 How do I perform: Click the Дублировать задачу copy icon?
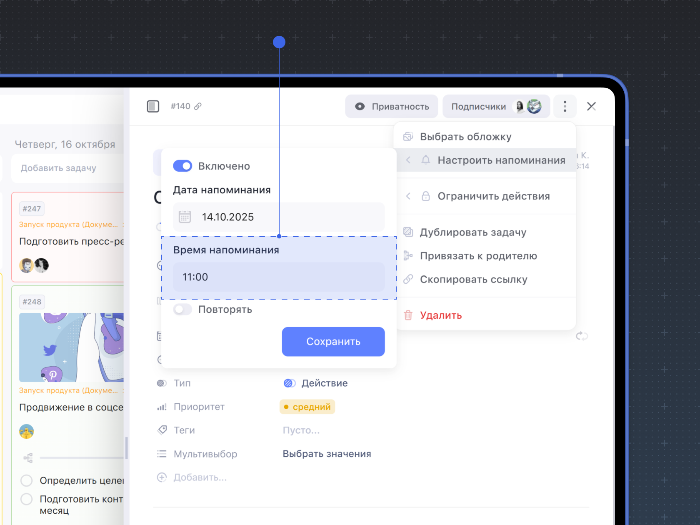click(408, 232)
